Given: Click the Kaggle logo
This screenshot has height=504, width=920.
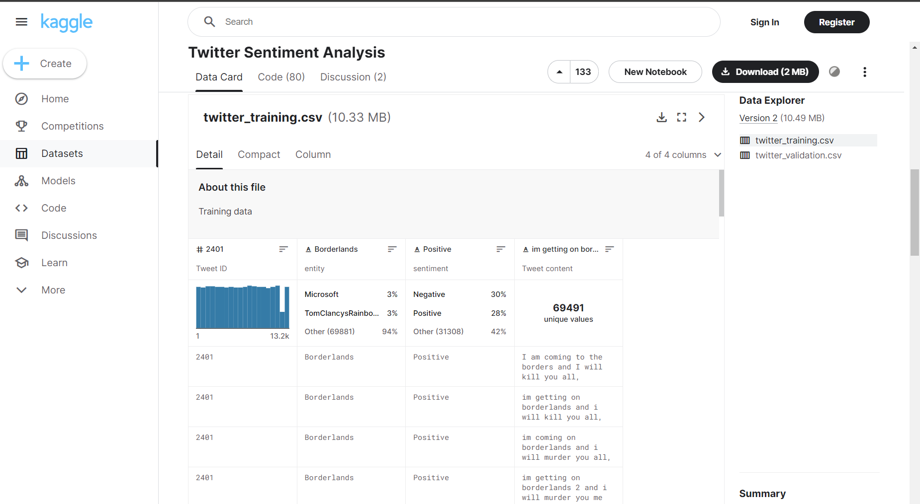Looking at the screenshot, I should (x=67, y=22).
